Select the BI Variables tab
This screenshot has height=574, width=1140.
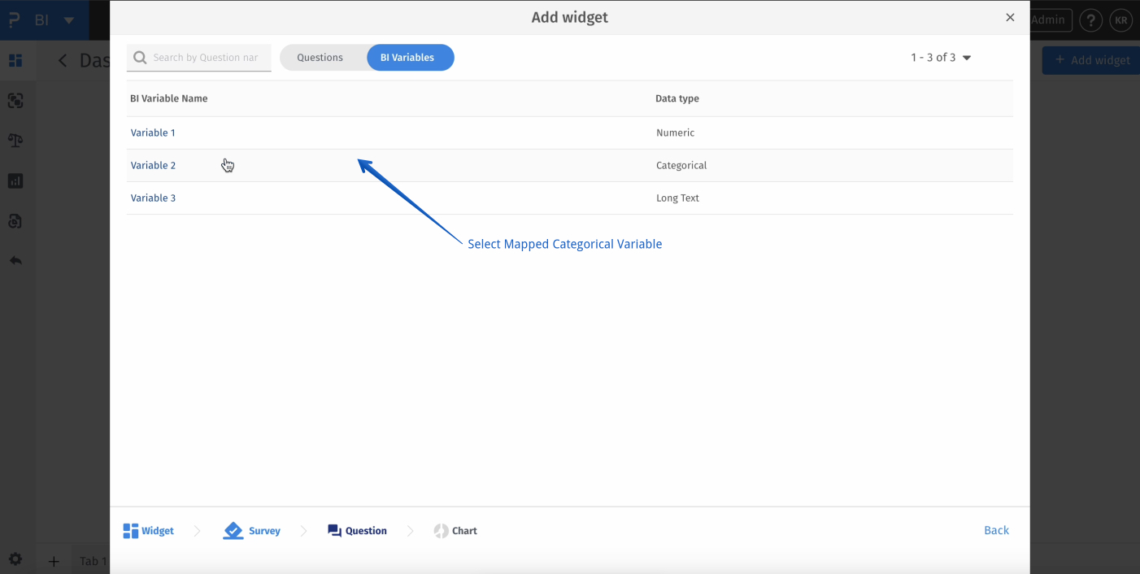pos(410,57)
